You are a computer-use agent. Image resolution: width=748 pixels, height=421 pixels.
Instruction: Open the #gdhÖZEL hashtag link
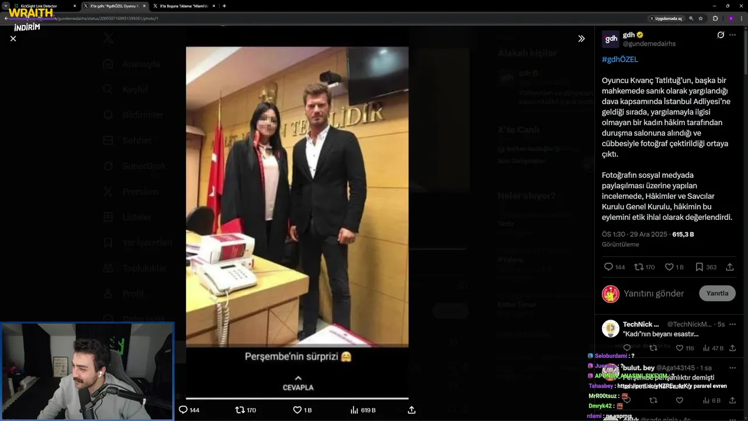620,59
